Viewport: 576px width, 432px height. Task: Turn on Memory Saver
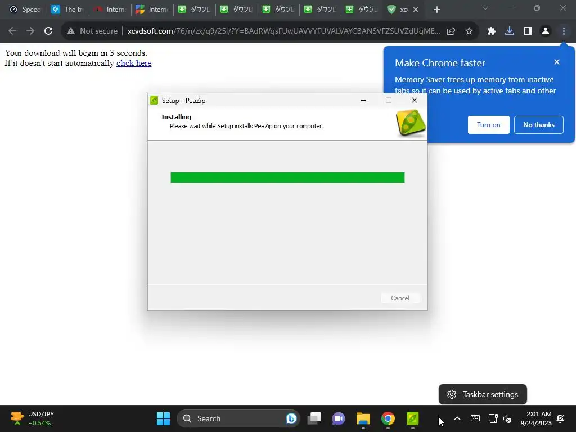coord(489,125)
